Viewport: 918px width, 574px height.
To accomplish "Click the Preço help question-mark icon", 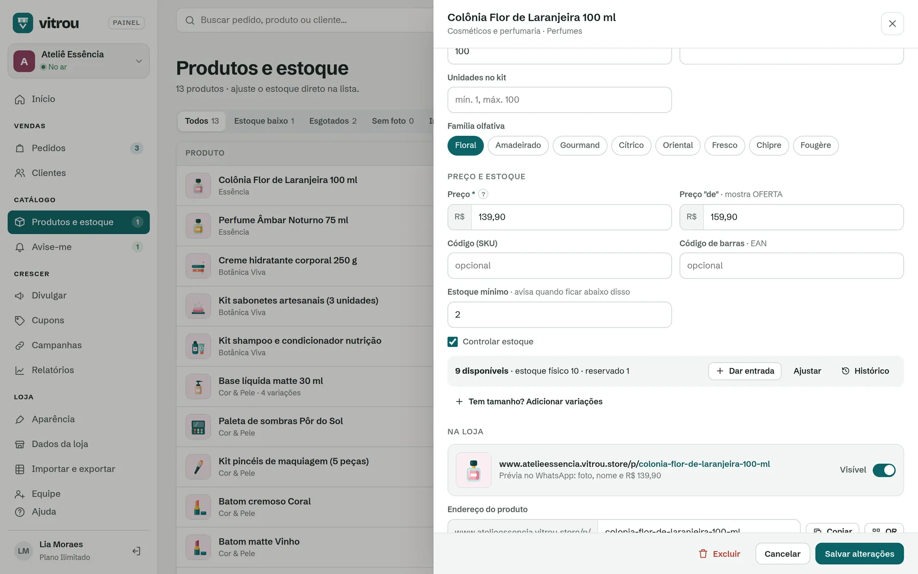I will (483, 194).
